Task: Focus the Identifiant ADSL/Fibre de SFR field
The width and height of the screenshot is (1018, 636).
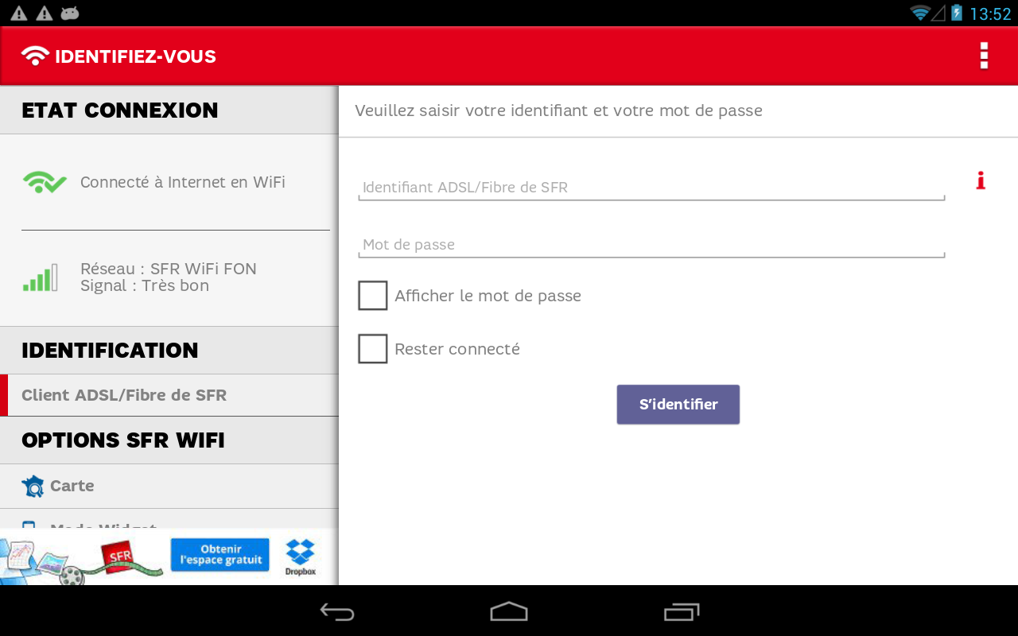Action: coord(651,188)
